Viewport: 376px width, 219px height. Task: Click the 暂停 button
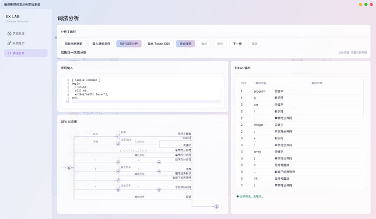tap(204, 44)
